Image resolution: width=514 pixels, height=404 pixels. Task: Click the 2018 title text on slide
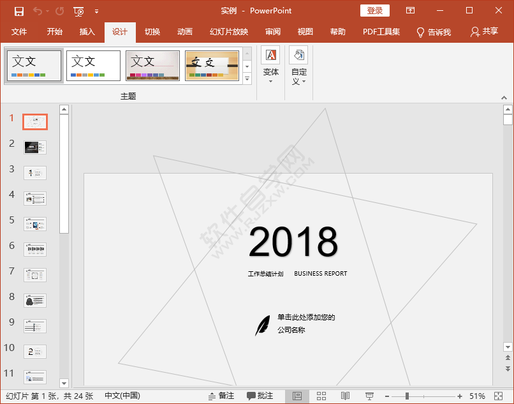tap(293, 242)
